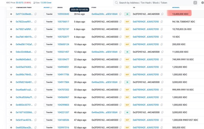Open block 105600124
Viewport: 204px width, 129px height.
click(x=63, y=44)
